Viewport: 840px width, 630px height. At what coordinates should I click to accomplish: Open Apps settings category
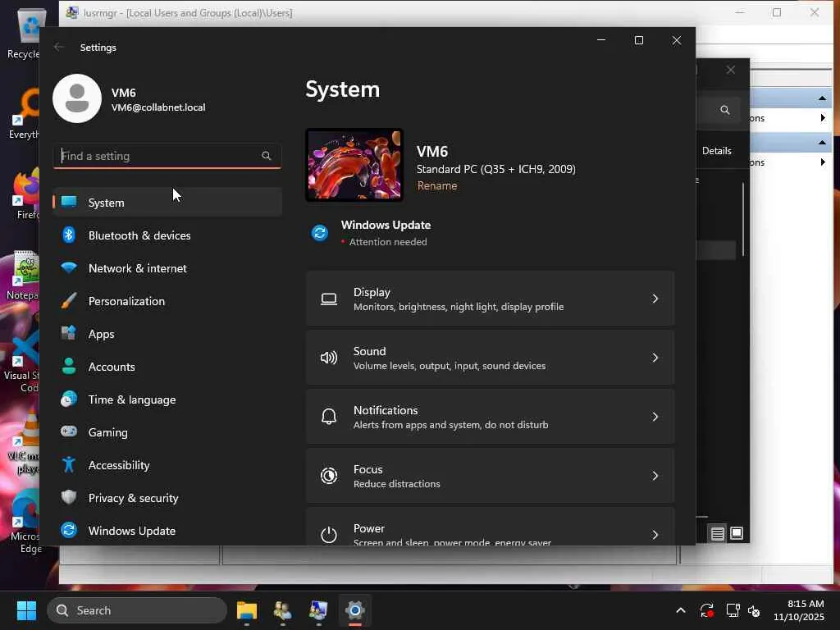click(167, 334)
